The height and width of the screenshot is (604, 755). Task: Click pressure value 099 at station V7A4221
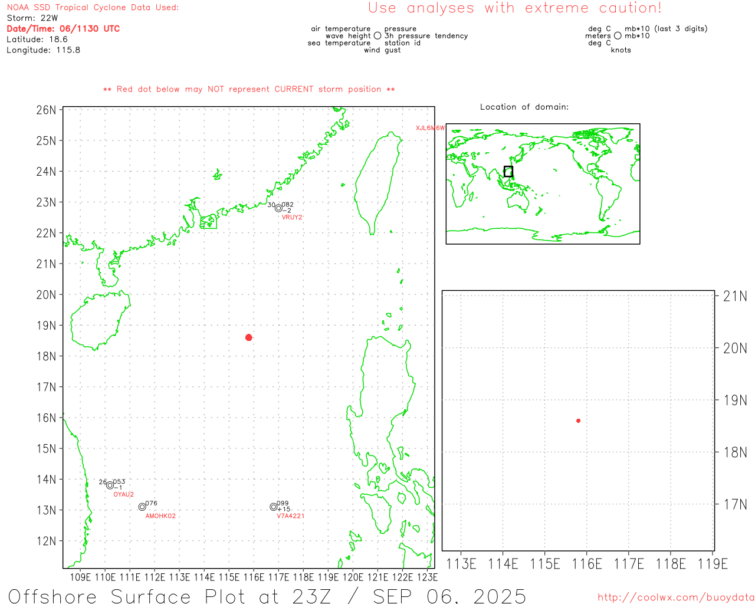(283, 504)
